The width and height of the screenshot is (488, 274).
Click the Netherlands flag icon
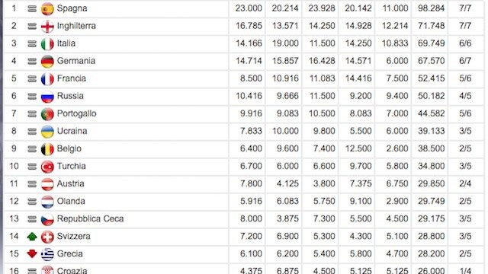47,202
